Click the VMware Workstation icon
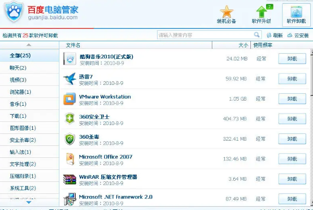This screenshot has height=210, width=313. click(69, 98)
